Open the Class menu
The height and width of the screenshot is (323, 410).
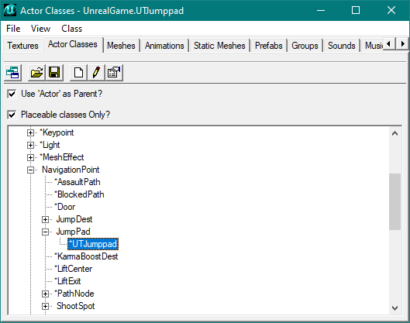(x=71, y=29)
